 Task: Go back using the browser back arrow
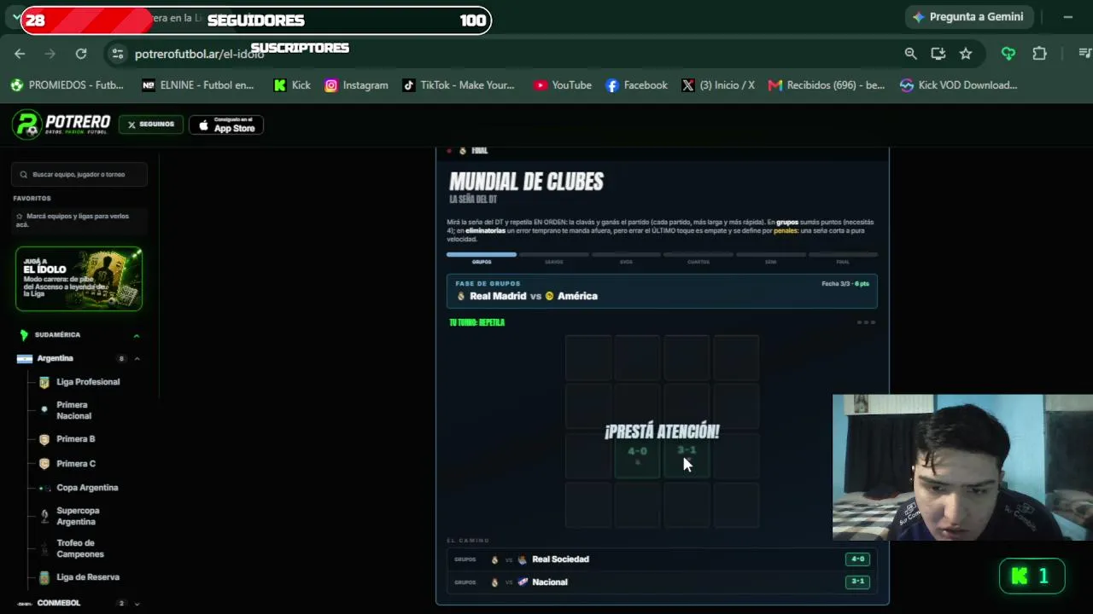[20, 54]
